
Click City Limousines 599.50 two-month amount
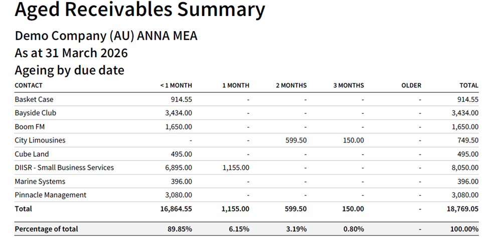[x=295, y=141]
